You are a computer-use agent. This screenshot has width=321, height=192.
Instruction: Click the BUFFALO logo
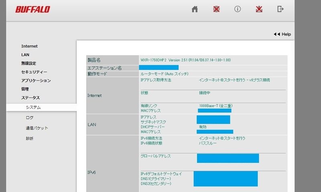coord(33,9)
